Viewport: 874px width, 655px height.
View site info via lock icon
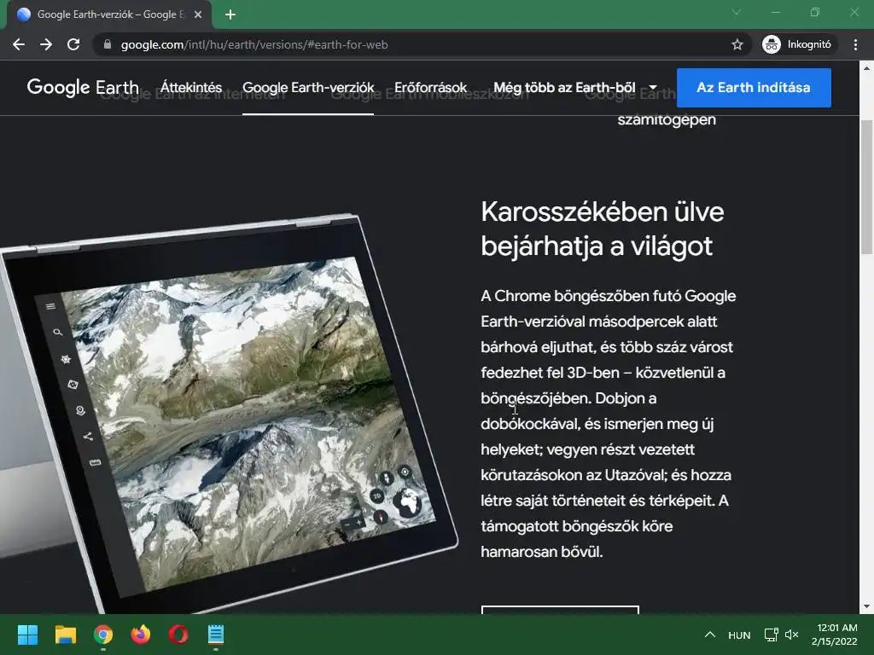point(108,44)
